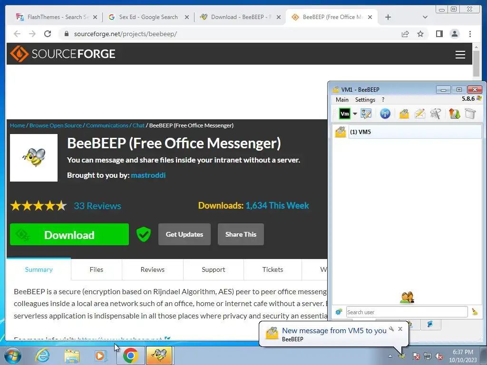Open the Main menu in BeeBEEP

tap(342, 100)
